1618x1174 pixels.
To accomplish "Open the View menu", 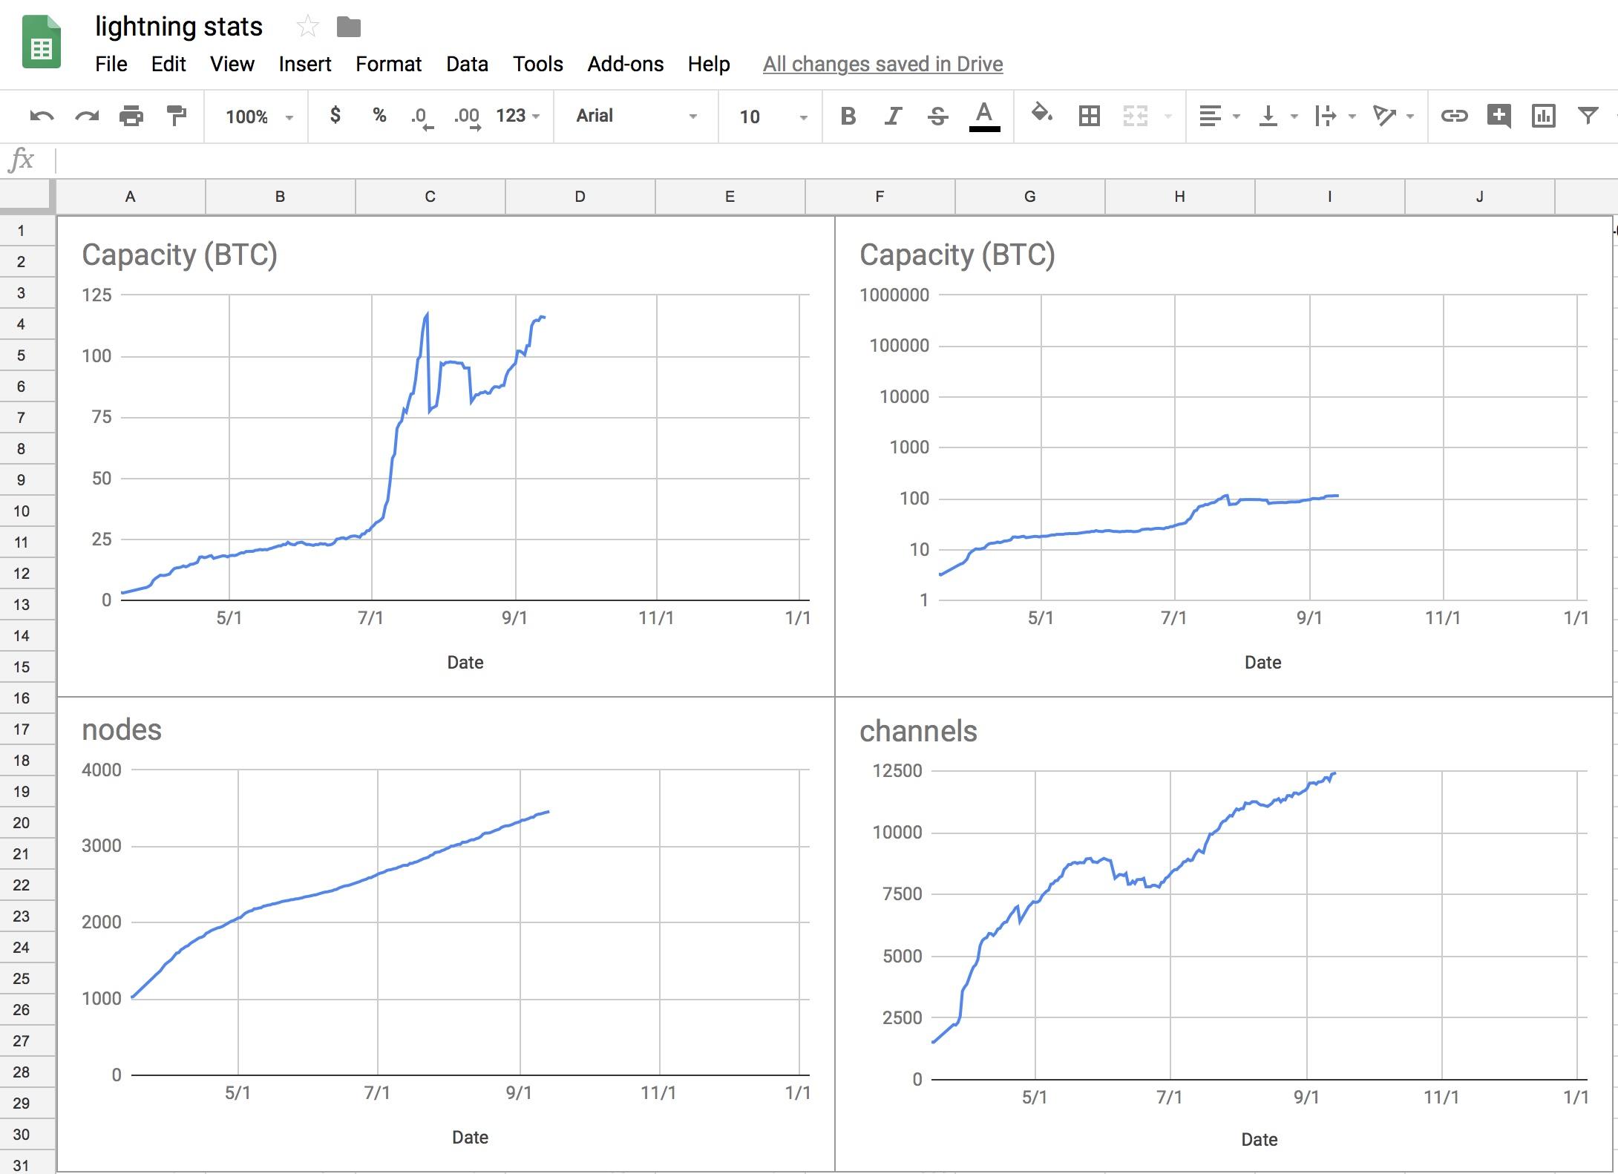I will coord(232,64).
